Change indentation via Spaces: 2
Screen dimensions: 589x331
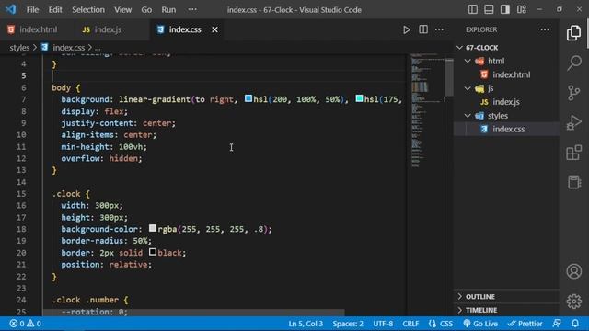coord(348,324)
